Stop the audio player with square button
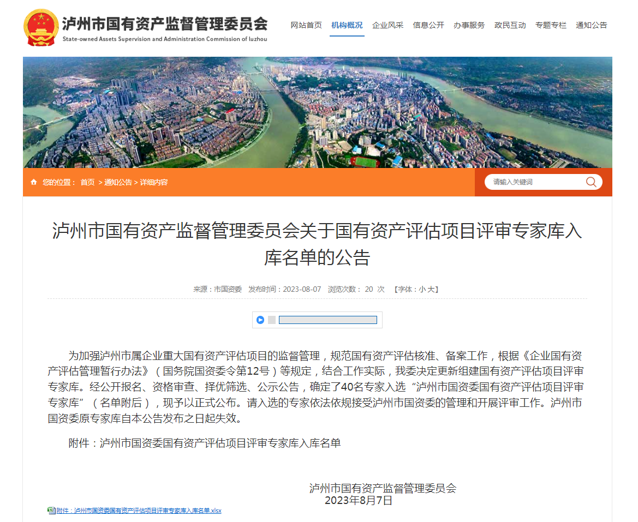Viewport: 638px width, 522px height. coord(272,320)
